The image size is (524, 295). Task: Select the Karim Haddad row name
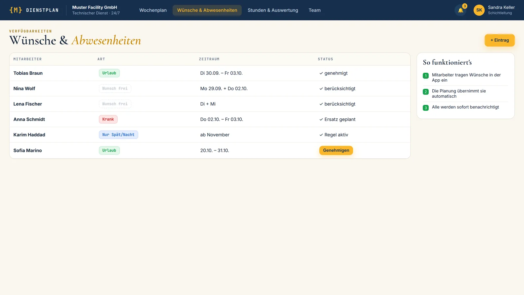[29, 135]
